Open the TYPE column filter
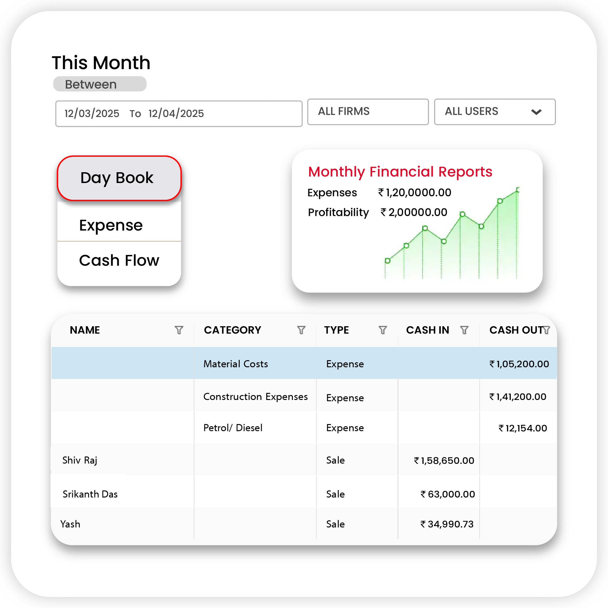Viewport: 608px width, 608px height. click(383, 330)
